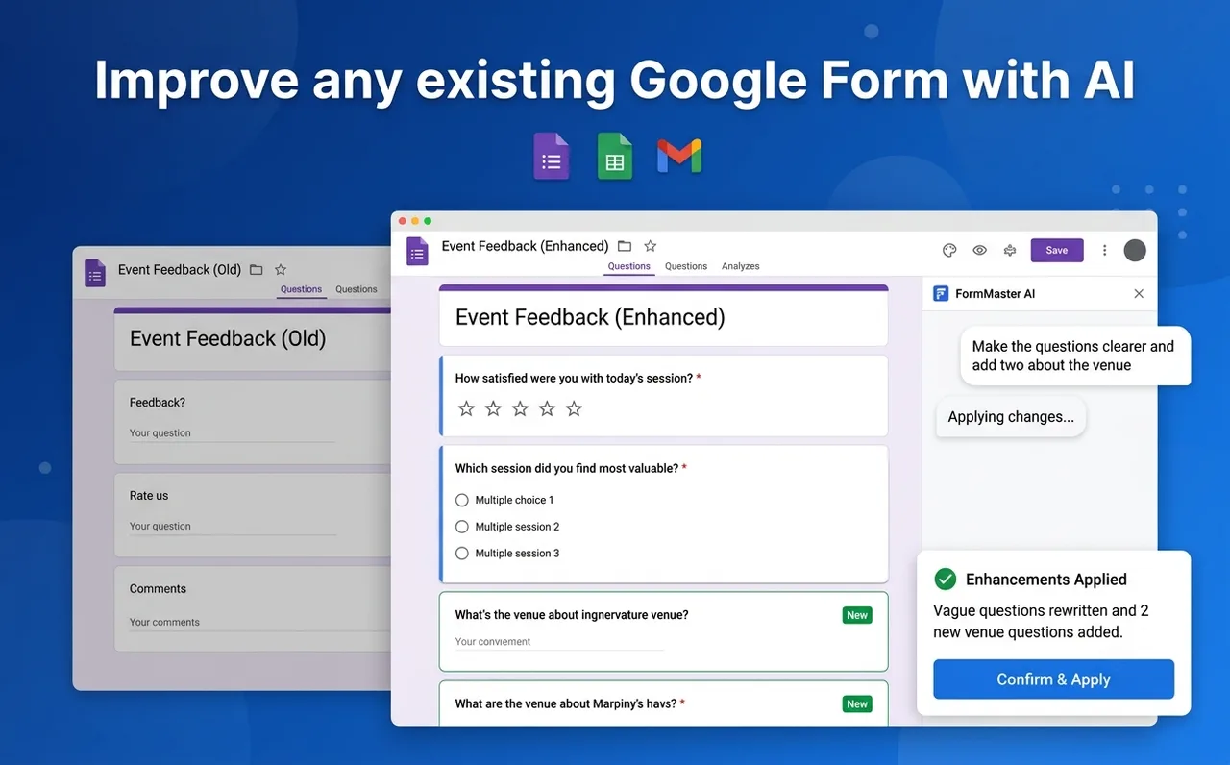
Task: Open the three-dot more options menu
Action: (x=1104, y=250)
